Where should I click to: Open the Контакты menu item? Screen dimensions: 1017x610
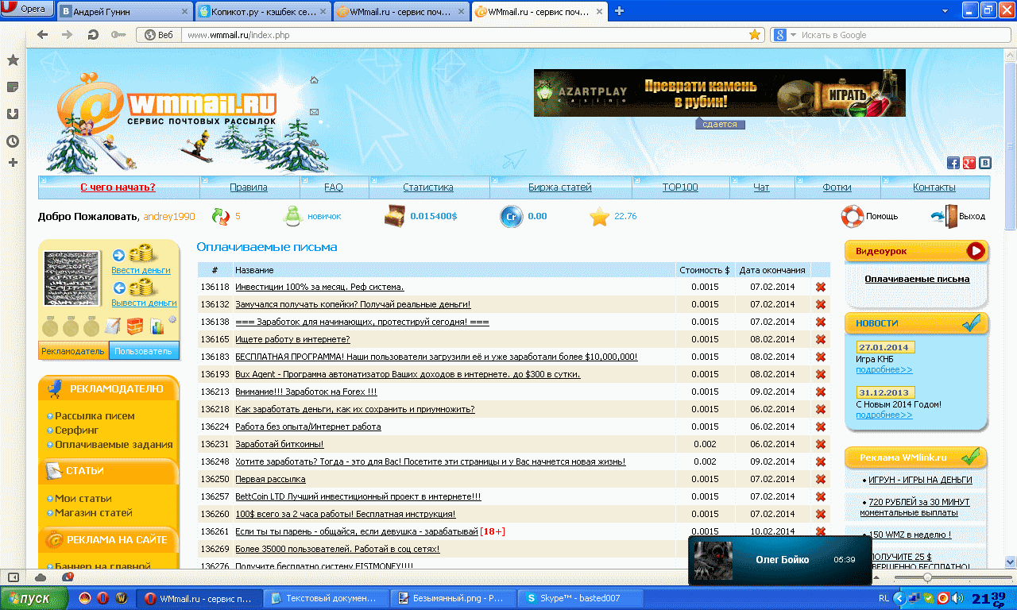(x=934, y=187)
